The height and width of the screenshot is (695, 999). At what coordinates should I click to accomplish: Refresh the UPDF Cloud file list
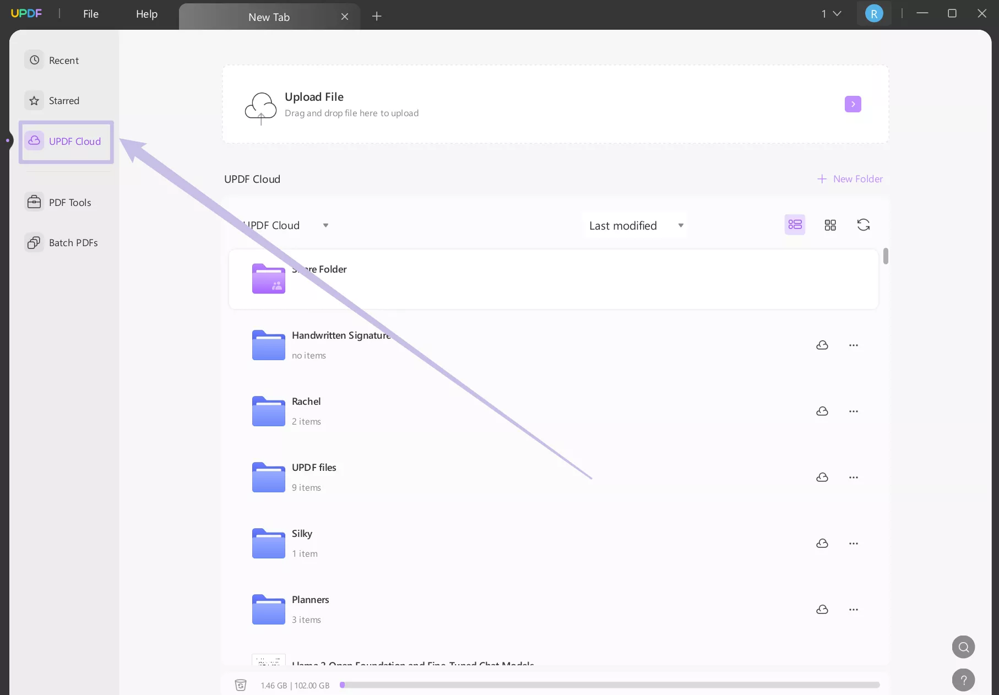(x=863, y=225)
